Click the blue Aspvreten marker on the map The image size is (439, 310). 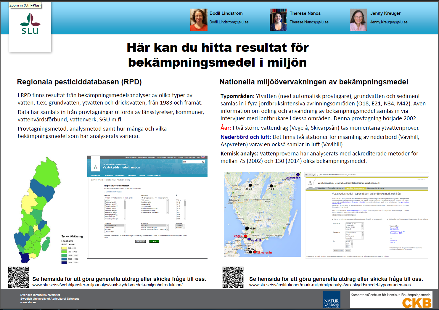298,175
